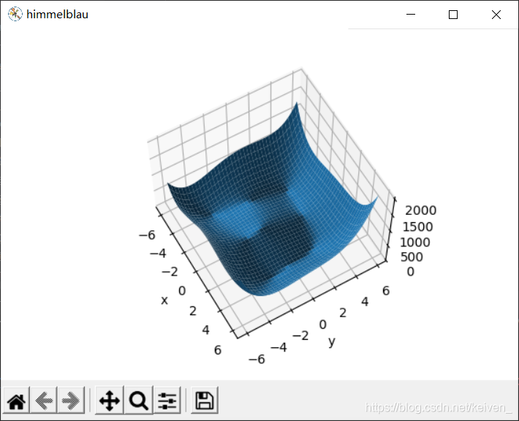Go back to previous view arrow
Viewport: 519px width, 421px height.
[x=44, y=401]
